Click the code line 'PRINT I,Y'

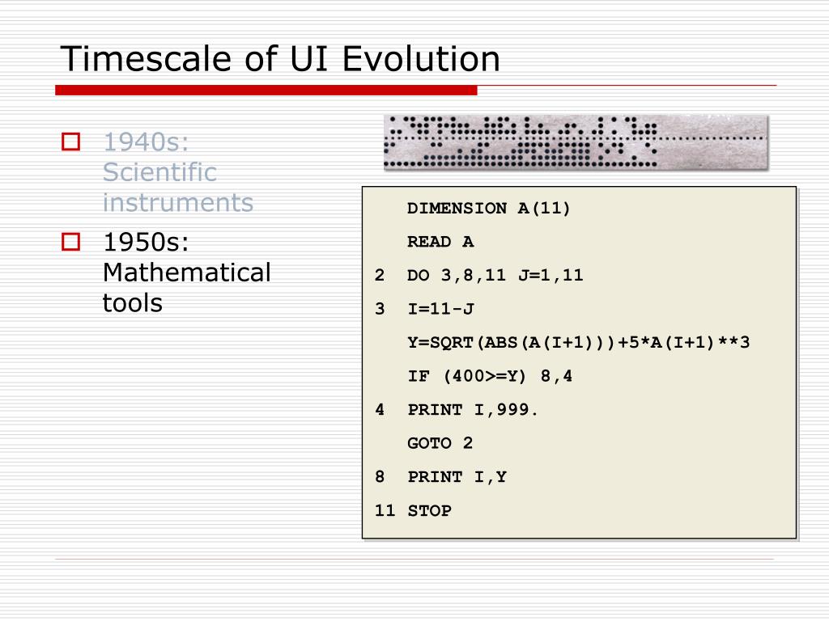(457, 477)
